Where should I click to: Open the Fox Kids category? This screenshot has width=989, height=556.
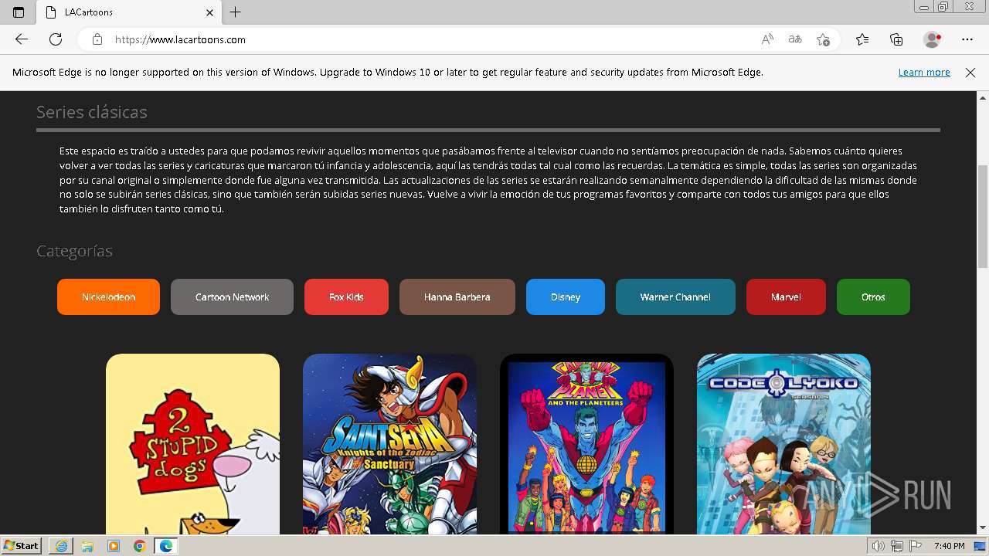346,297
